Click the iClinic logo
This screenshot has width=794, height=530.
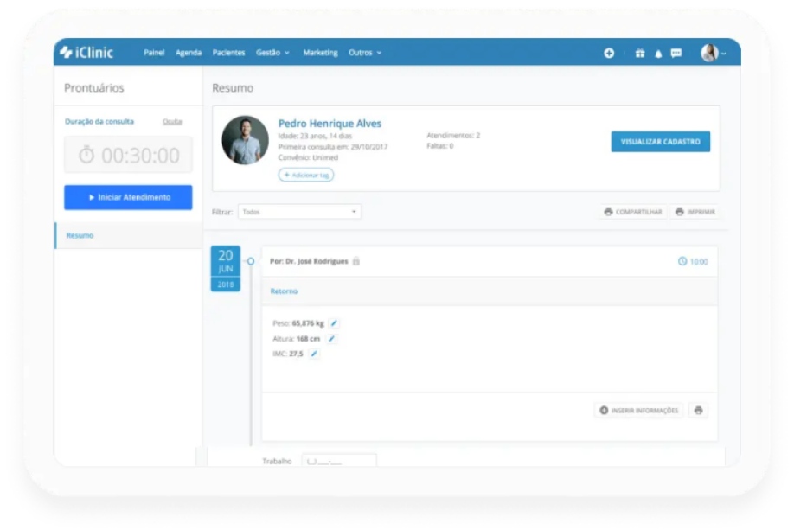(x=86, y=53)
